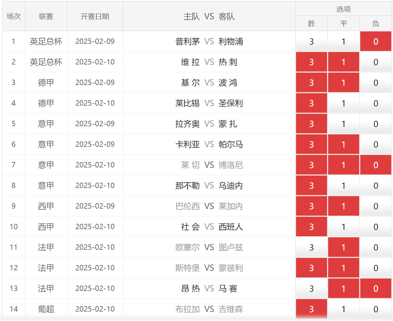This screenshot has height=321, width=393.
Task: Toggle win option 3 for 莱切 VS 博洛尼
Action: click(311, 165)
